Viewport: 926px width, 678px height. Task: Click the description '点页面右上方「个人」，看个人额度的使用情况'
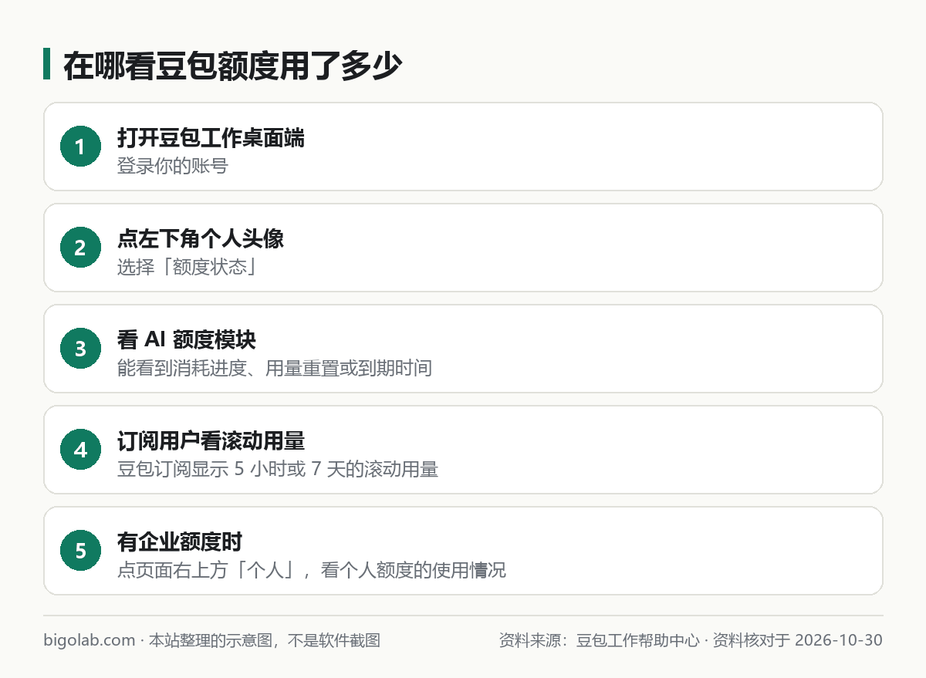312,570
